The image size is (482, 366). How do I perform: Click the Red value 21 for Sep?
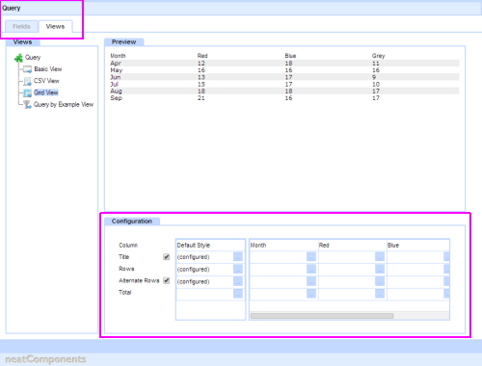pyautogui.click(x=201, y=98)
